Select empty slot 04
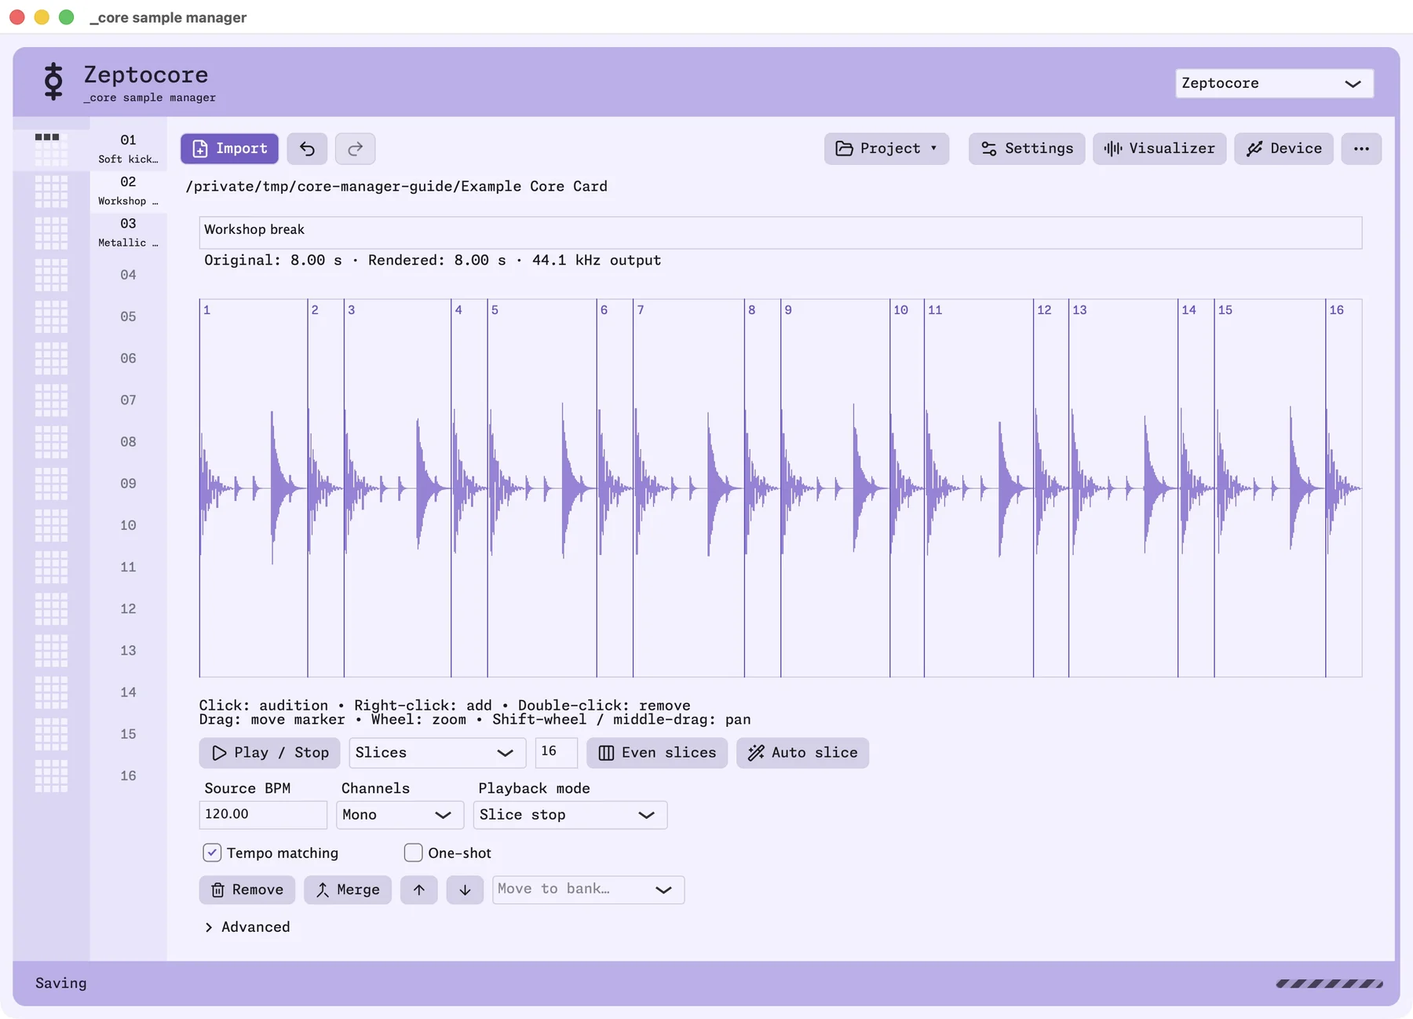This screenshot has width=1413, height=1019. (128, 275)
